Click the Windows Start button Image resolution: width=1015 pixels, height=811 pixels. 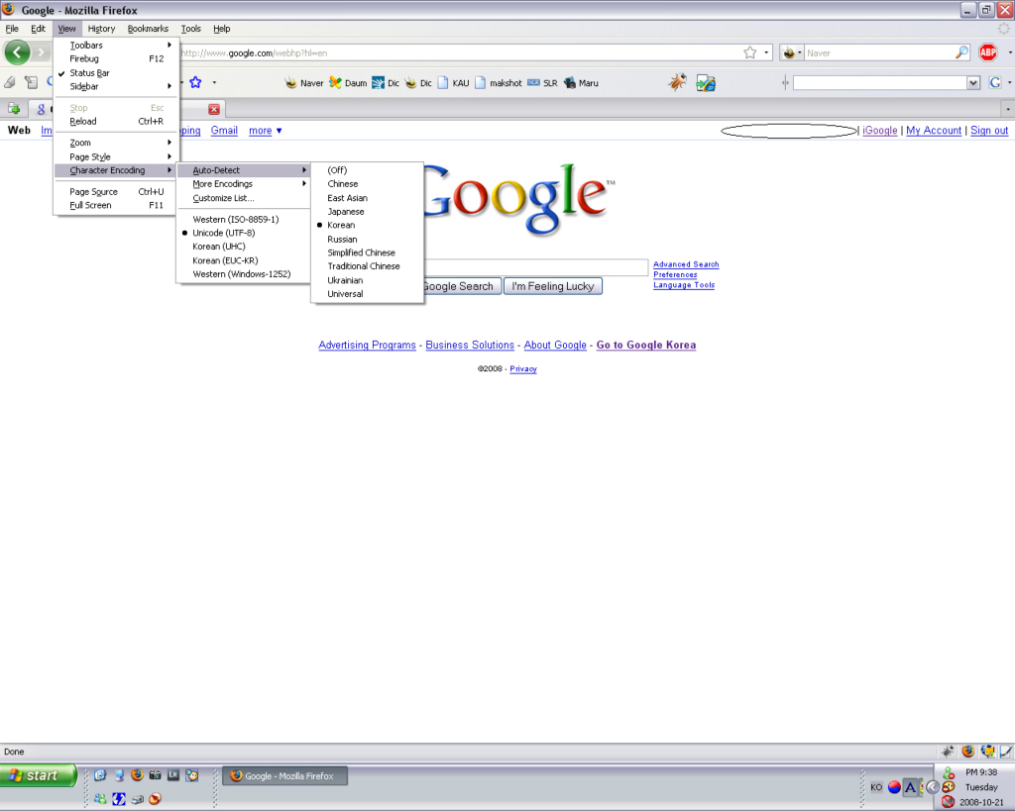click(x=39, y=775)
